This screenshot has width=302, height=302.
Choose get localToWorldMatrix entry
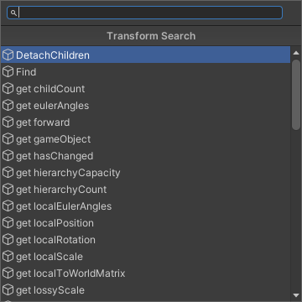(x=145, y=273)
